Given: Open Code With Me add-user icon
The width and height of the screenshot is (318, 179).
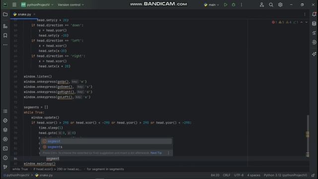Looking at the screenshot, I should [262, 4].
